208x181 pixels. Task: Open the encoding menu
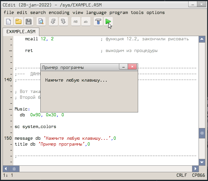[x=59, y=13]
